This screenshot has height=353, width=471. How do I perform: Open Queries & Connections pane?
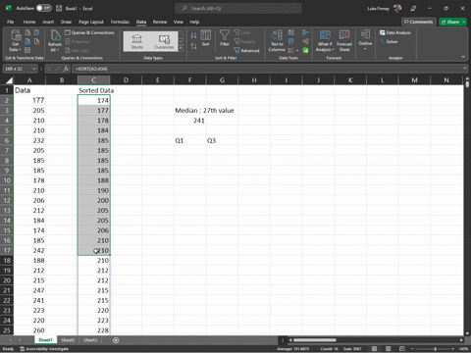coord(89,32)
